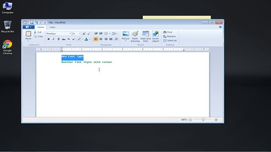The height and width of the screenshot is (152, 271).
Task: Cut the selected text
Action: pos(38,32)
